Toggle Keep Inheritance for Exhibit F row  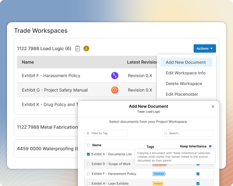(198, 174)
